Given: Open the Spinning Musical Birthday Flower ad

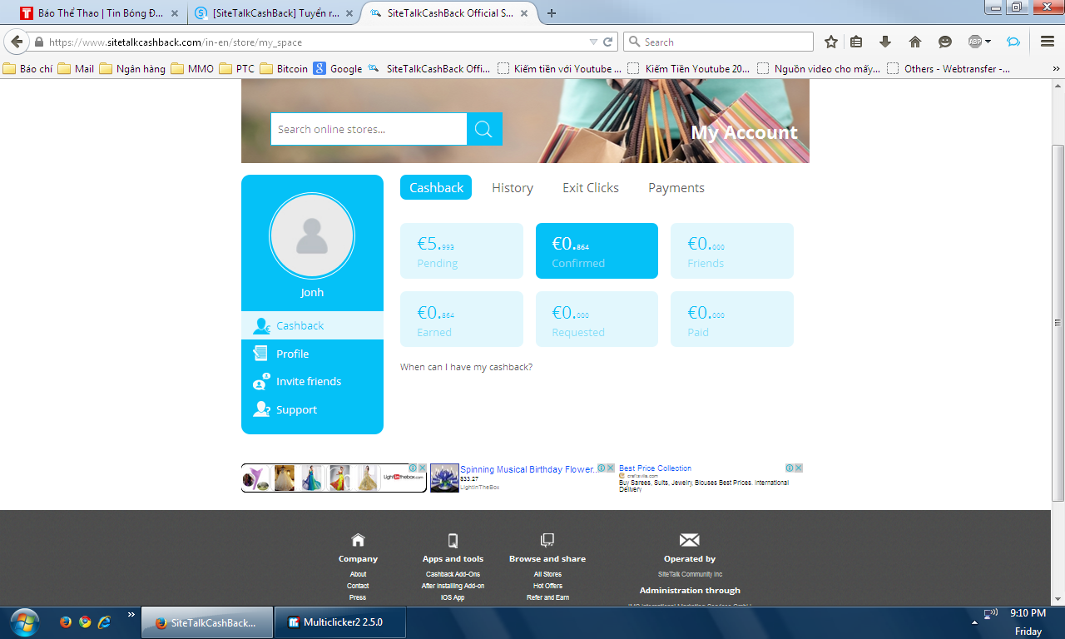Looking at the screenshot, I should tap(528, 469).
